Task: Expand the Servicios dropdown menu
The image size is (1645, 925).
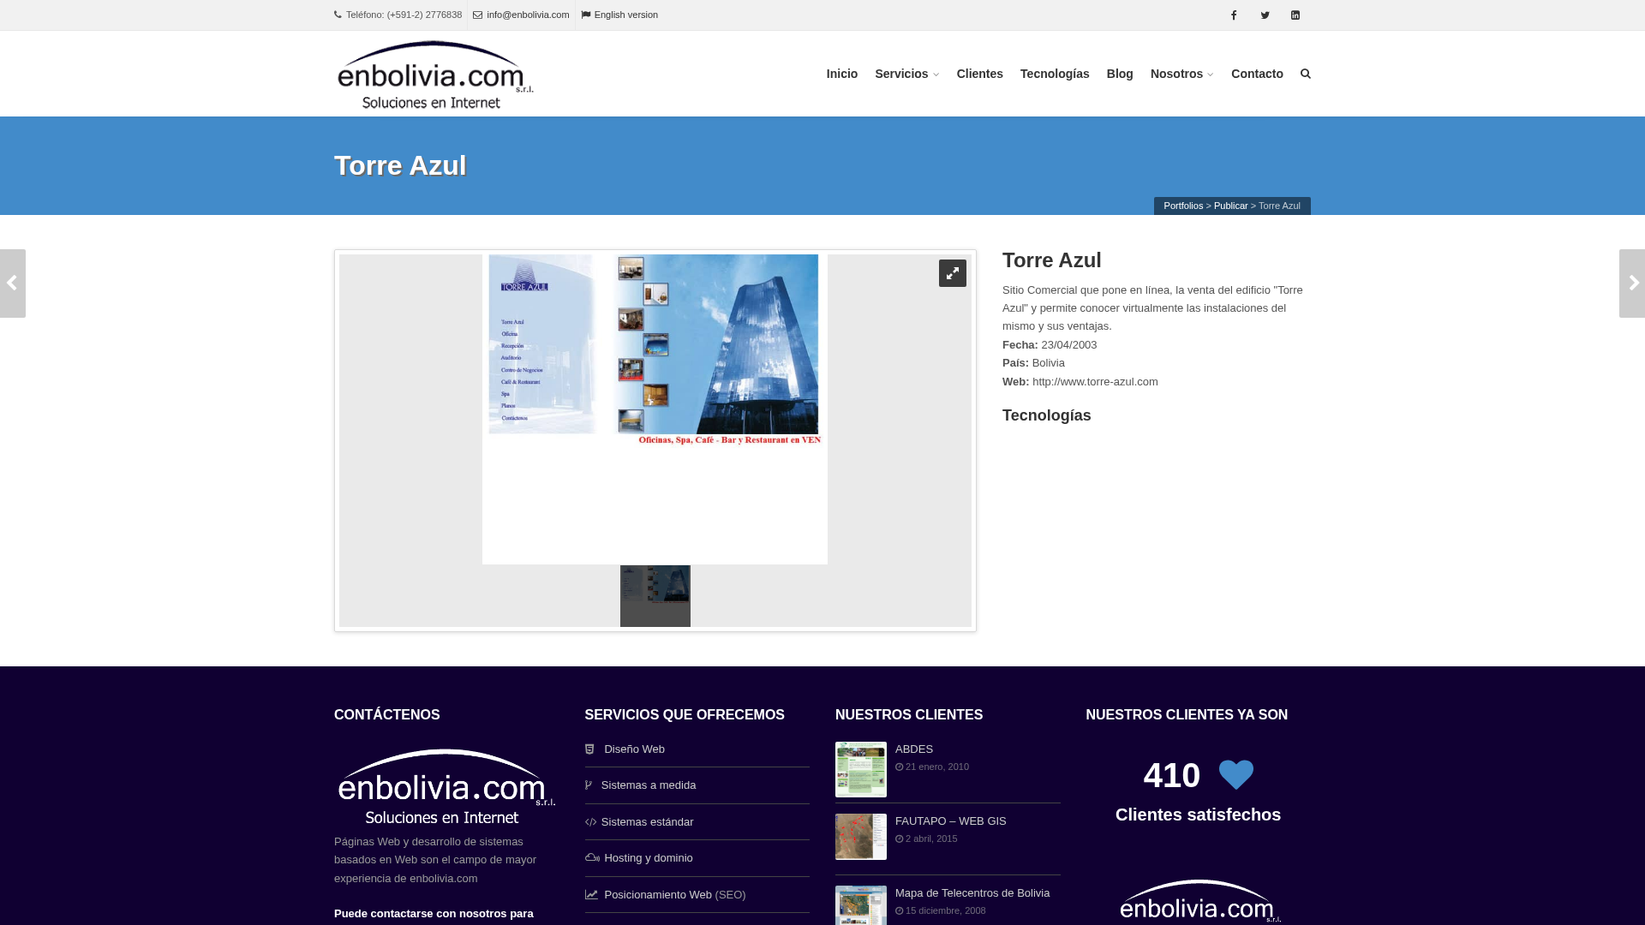Action: point(902,74)
